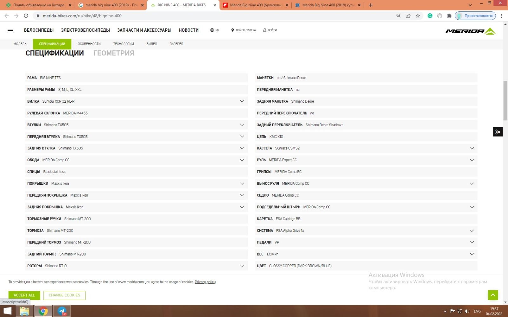Open the hamburger menu on Merida site
Viewport: 508px width, 317px height.
(x=10, y=30)
